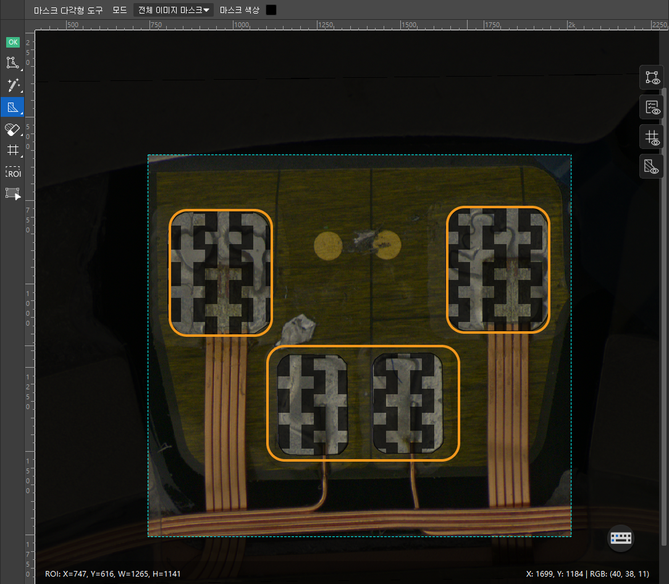This screenshot has height=584, width=669.
Task: Toggle mask visibility
Action: coord(652,166)
